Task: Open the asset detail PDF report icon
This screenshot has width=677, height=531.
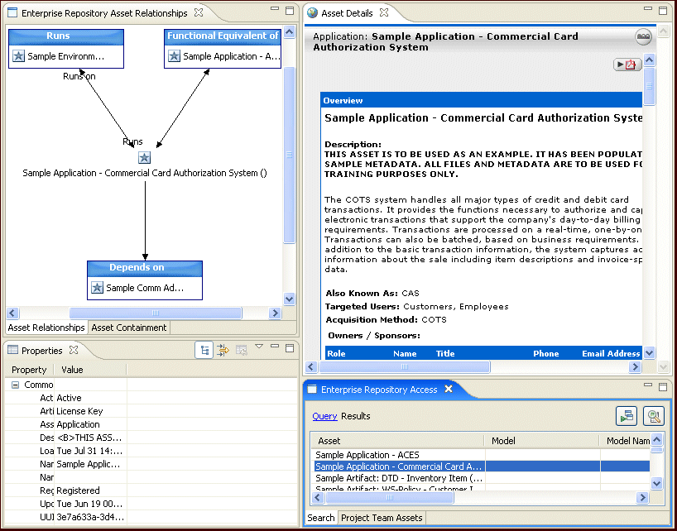Action: 631,64
